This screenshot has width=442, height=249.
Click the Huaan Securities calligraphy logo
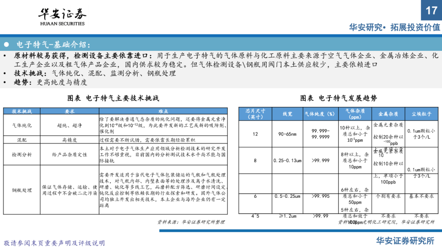coord(62,14)
